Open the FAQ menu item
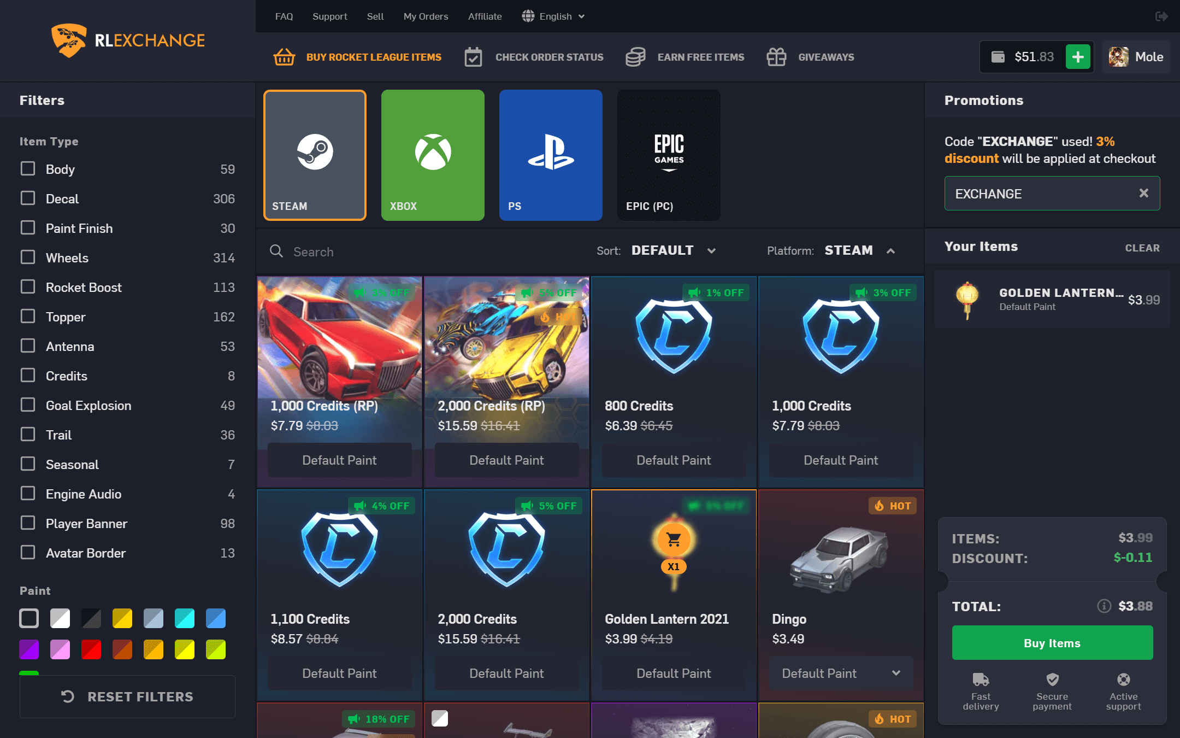The height and width of the screenshot is (738, 1180). point(285,15)
